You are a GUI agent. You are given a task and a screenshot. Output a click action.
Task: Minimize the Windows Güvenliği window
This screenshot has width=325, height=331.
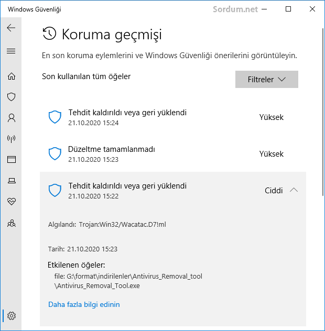click(x=264, y=9)
